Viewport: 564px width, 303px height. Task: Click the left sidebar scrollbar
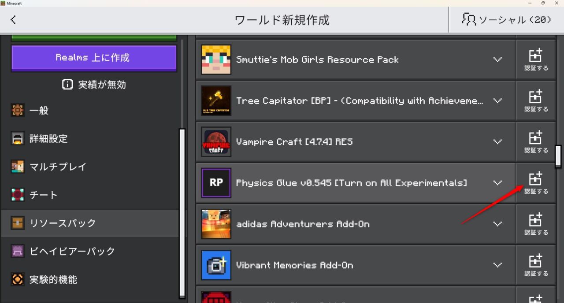click(182, 214)
